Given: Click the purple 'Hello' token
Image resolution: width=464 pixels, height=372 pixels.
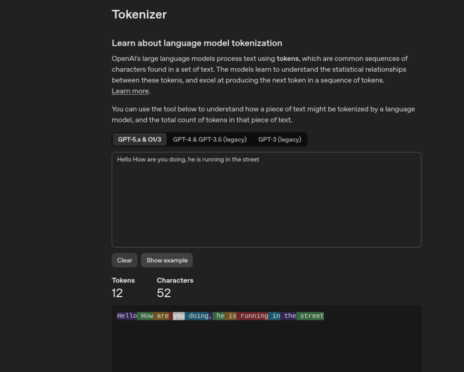Looking at the screenshot, I should pyautogui.click(x=127, y=316).
